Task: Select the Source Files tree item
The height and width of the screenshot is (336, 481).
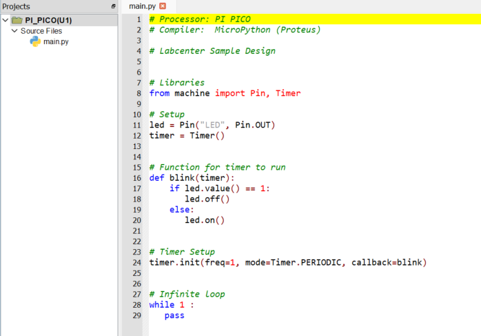Action: tap(41, 31)
